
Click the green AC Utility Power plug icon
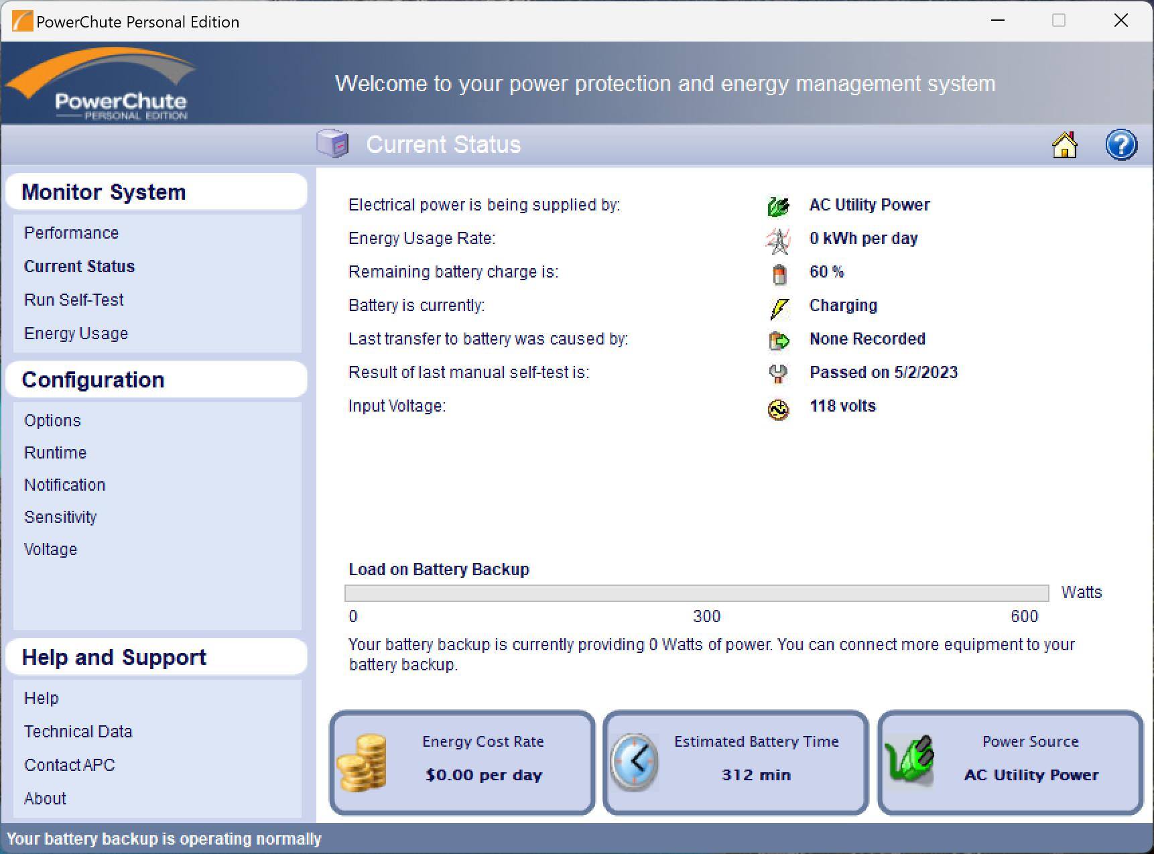tap(778, 206)
